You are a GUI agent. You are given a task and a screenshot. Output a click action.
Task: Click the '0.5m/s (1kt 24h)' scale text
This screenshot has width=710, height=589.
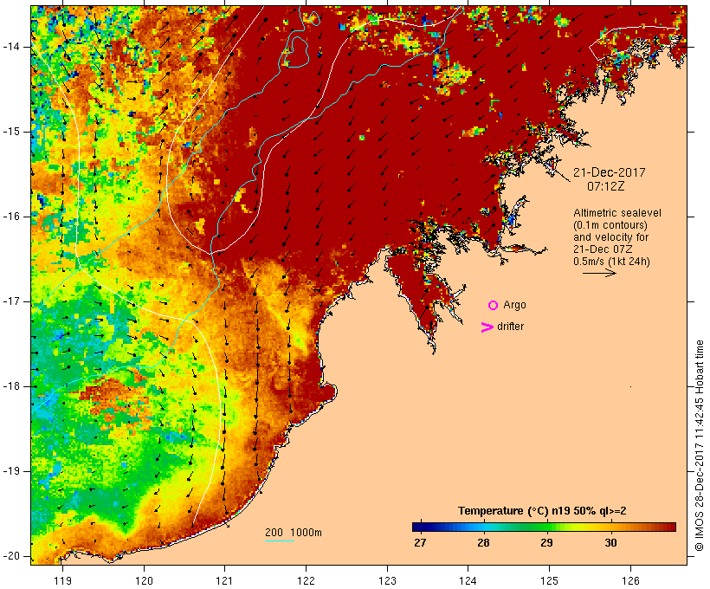[611, 262]
